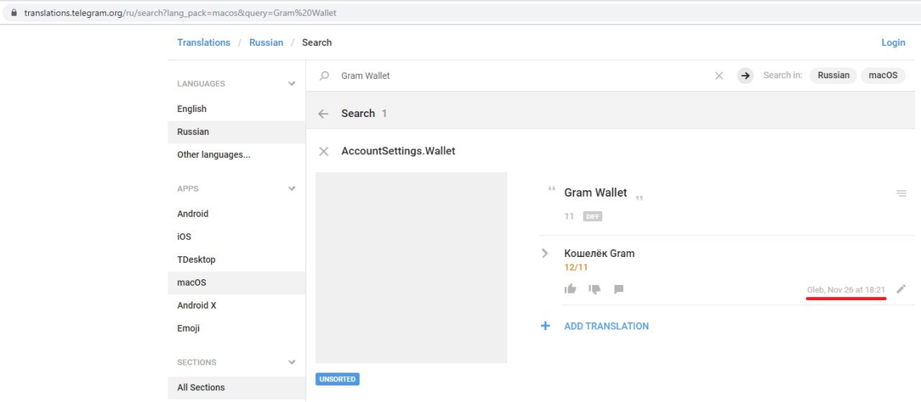
Task: Focus the Gram Wallet search field
Action: (523, 75)
